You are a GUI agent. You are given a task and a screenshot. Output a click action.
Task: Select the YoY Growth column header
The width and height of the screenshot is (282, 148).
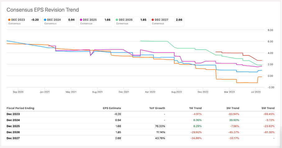[157, 108]
